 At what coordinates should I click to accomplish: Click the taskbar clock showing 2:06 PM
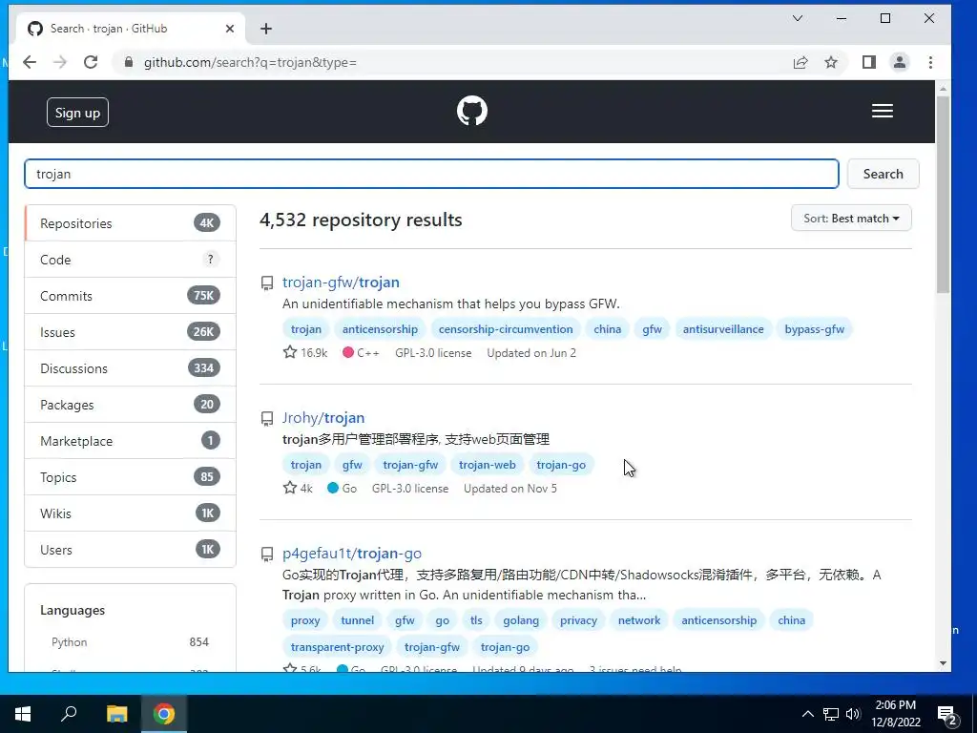pyautogui.click(x=895, y=714)
